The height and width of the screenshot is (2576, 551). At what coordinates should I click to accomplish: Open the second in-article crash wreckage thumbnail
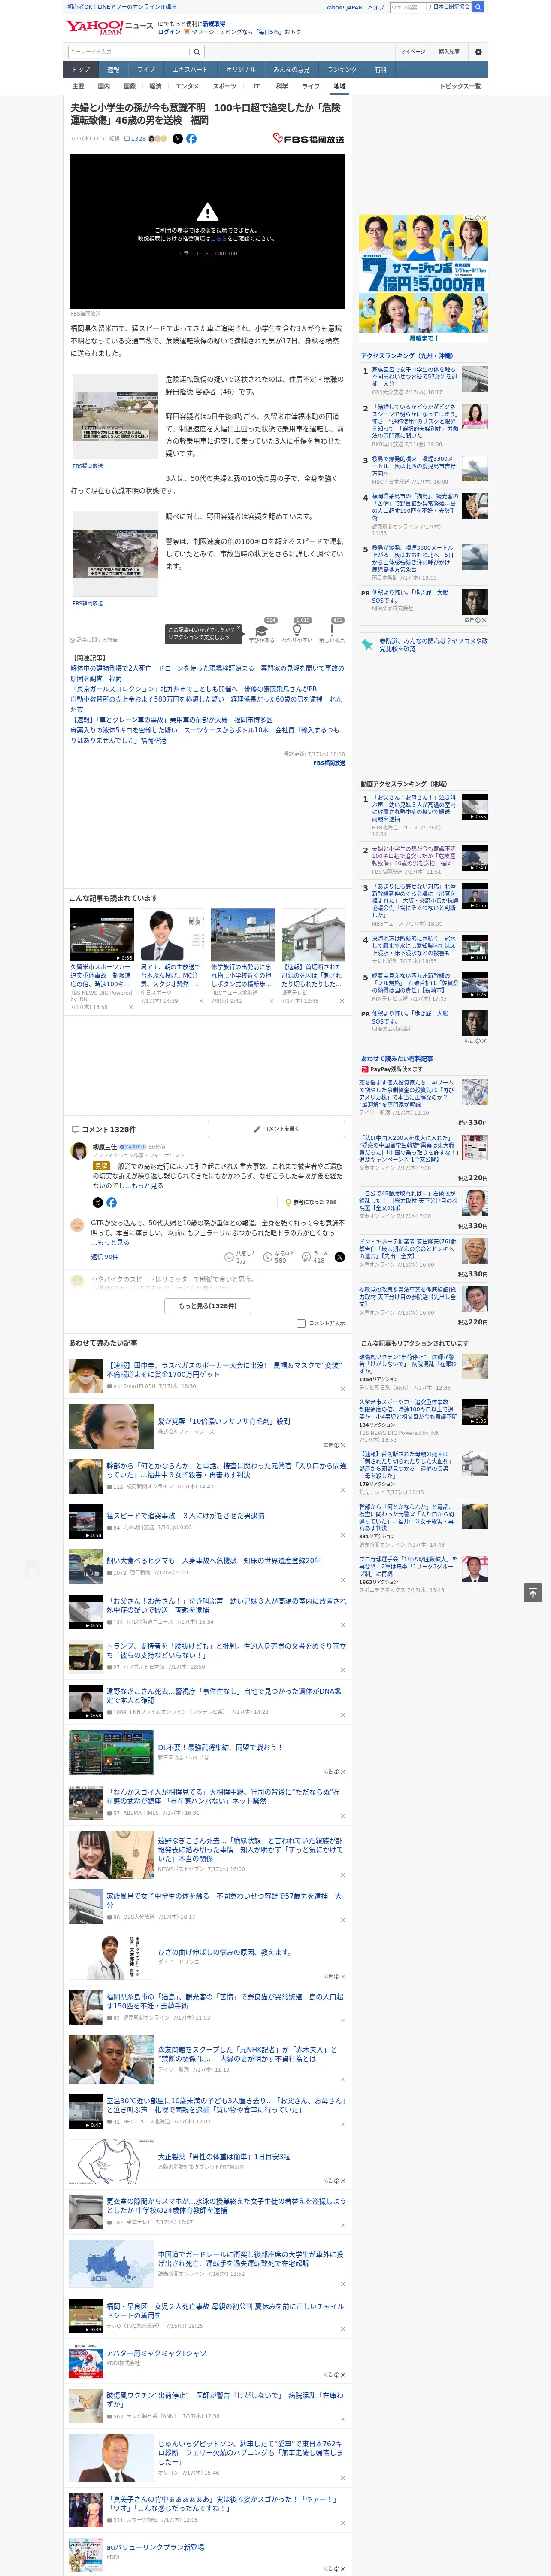click(114, 553)
